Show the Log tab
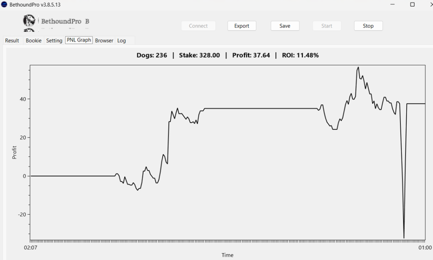This screenshot has height=260, width=433. 122,40
